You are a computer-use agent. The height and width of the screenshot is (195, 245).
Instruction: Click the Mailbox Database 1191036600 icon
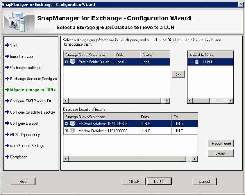coord(72,131)
